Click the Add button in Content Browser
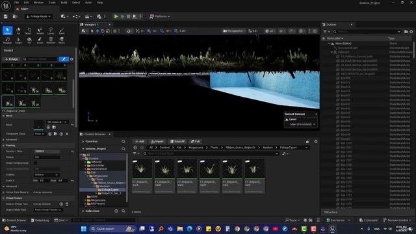 (140, 142)
